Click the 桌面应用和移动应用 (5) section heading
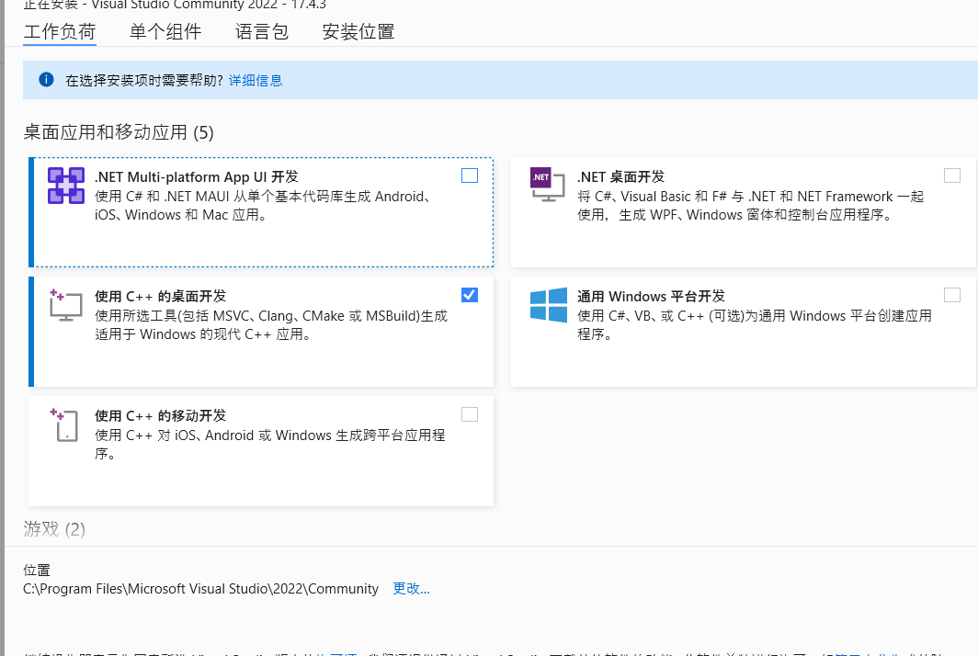Screen dimensions: 978x656 coord(119,132)
